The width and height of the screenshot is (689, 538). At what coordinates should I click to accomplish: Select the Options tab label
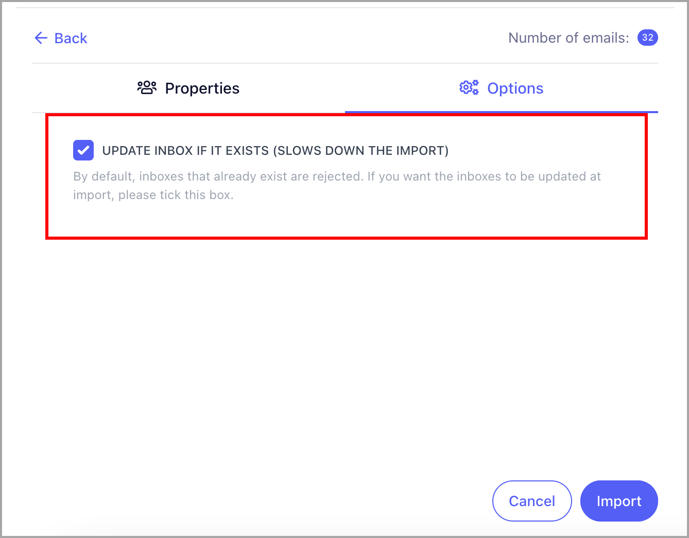pyautogui.click(x=515, y=88)
